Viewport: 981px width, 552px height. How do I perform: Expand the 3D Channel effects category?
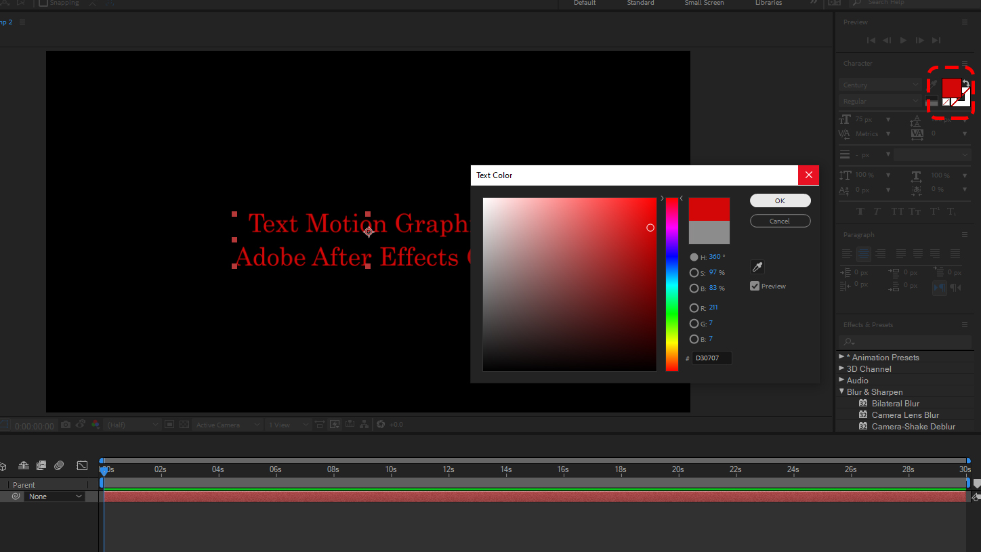click(x=842, y=368)
